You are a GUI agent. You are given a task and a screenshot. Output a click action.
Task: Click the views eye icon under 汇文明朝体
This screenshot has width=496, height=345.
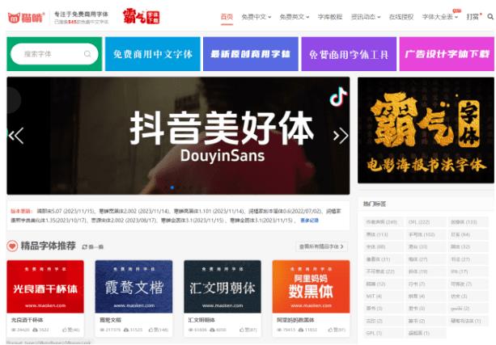(191, 330)
